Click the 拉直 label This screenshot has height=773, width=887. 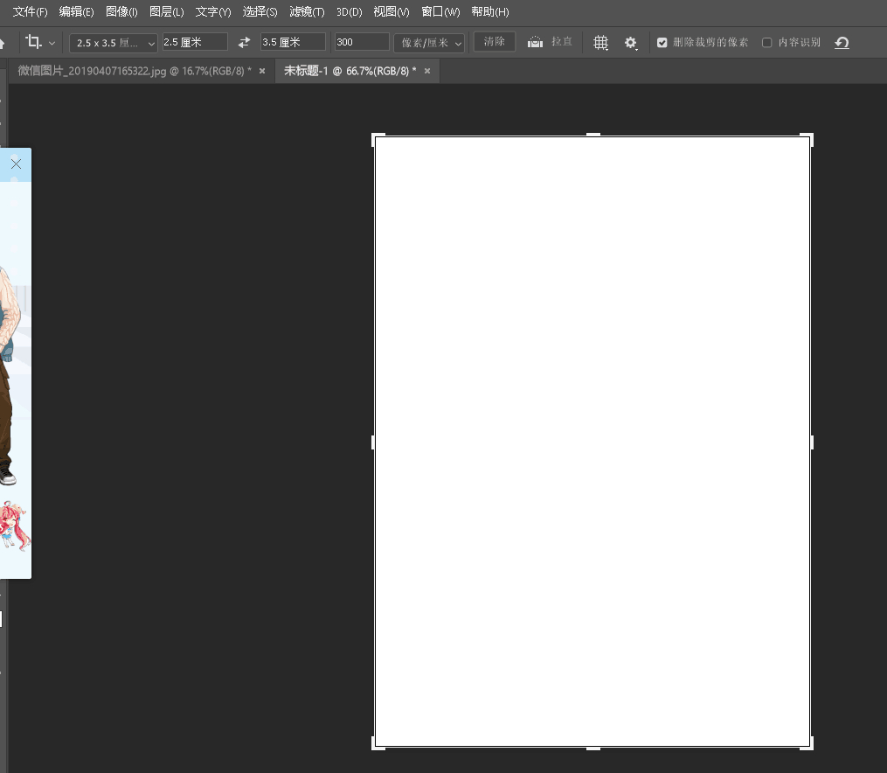coord(562,42)
